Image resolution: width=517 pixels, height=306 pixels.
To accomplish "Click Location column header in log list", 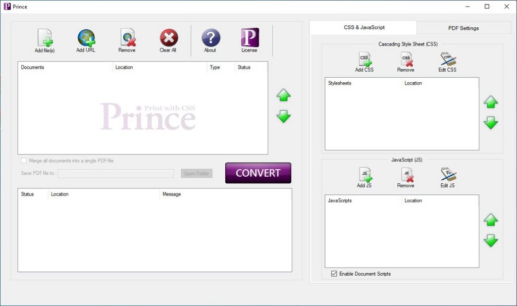I will pyautogui.click(x=104, y=194).
